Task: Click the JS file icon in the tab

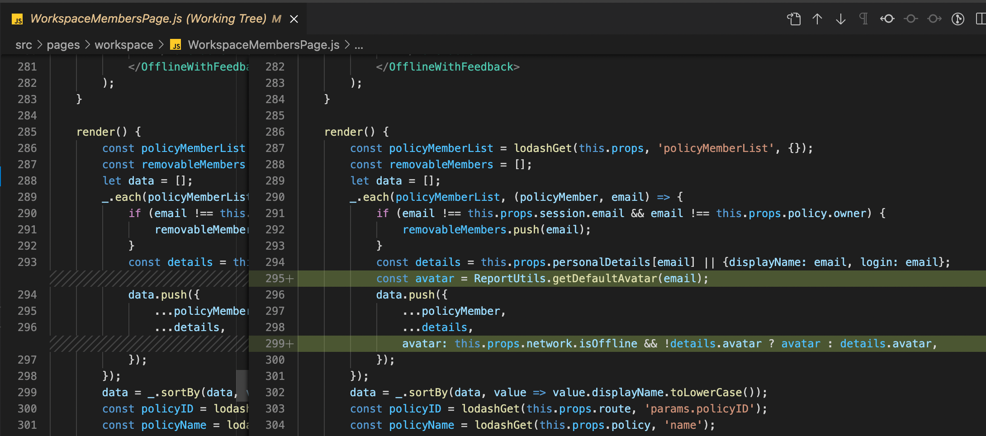Action: (17, 19)
